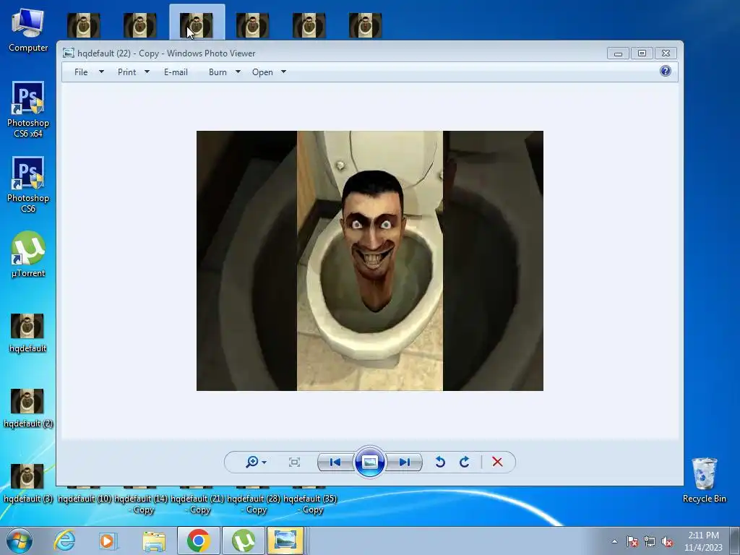The width and height of the screenshot is (740, 555).
Task: Click E-mail in the toolbar
Action: [x=176, y=72]
